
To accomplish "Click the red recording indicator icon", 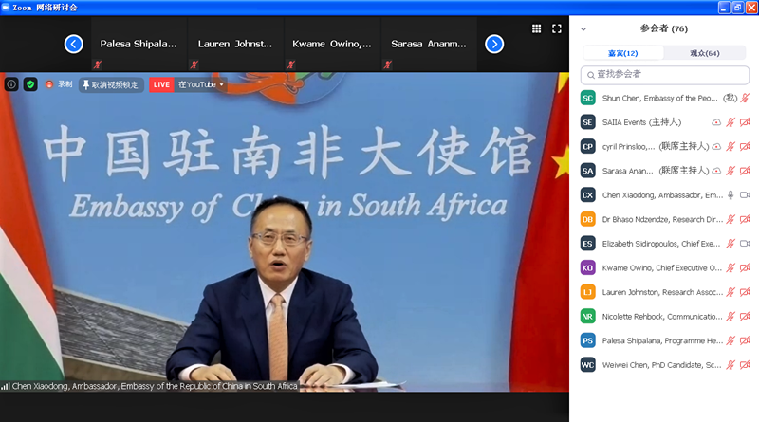I will [x=49, y=84].
